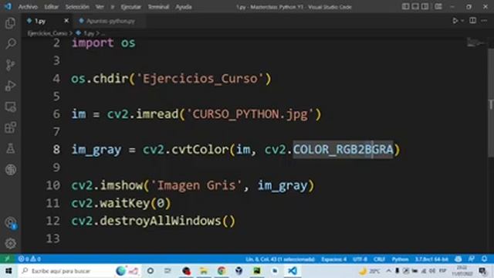Click the 'CURSO_PYTHON.jpg' string
This screenshot has height=278, width=494.
250,114
